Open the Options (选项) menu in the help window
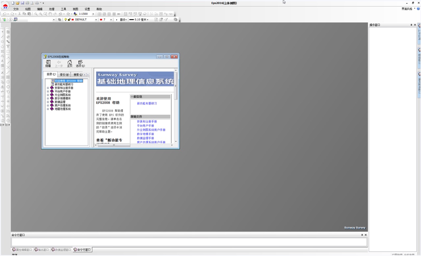Screen dimensions: 421x256 tap(80, 63)
